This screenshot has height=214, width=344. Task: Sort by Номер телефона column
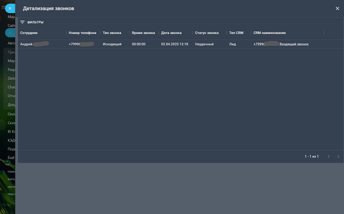point(83,33)
